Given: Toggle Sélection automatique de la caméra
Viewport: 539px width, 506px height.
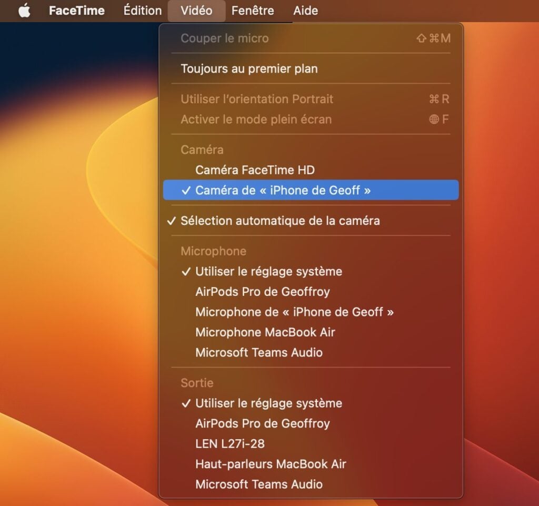Looking at the screenshot, I should tap(311, 221).
